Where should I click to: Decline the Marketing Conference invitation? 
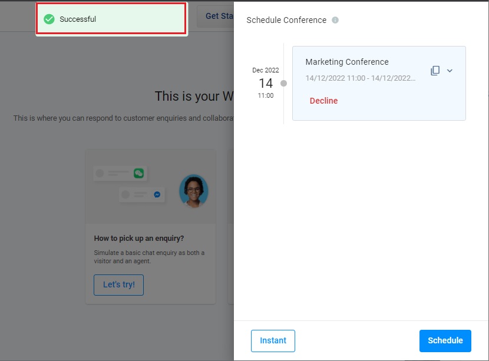323,101
